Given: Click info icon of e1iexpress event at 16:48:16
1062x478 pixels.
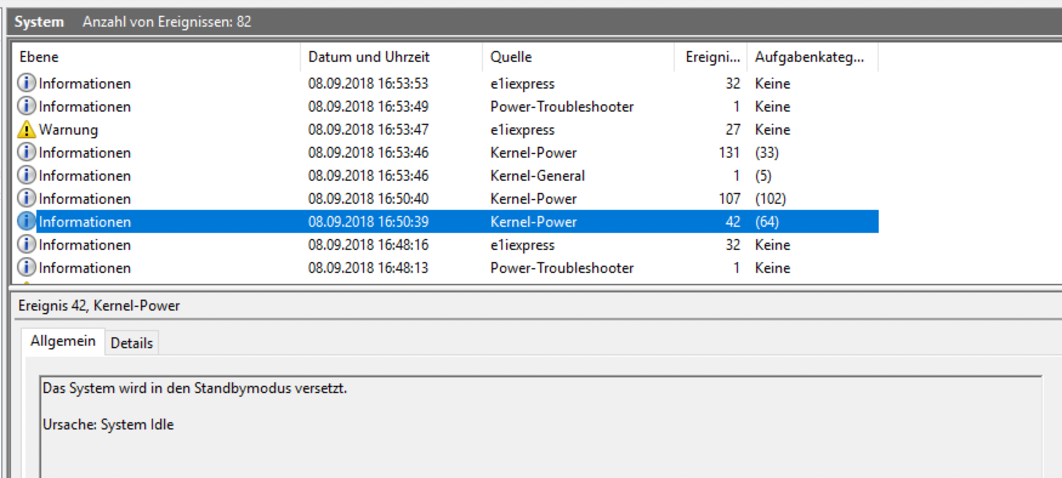Looking at the screenshot, I should coord(26,244).
